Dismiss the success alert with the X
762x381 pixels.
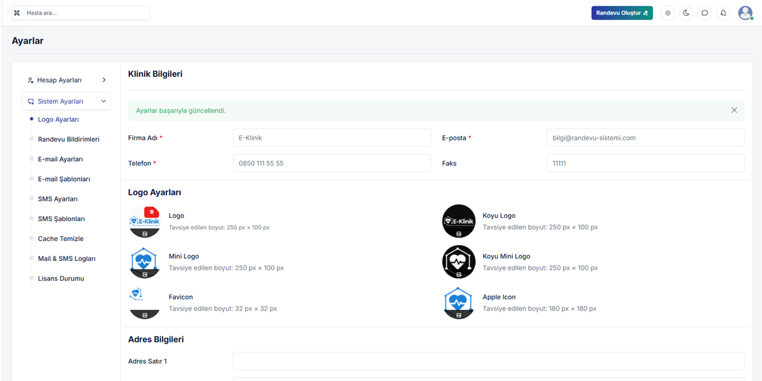[734, 110]
